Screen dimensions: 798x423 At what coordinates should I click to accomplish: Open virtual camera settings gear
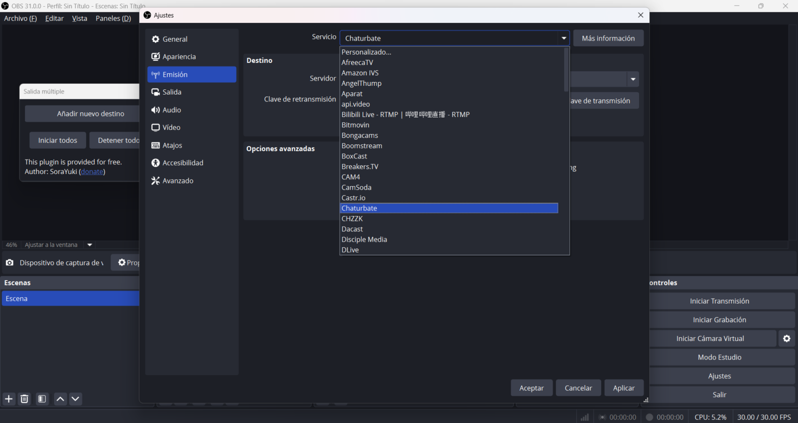[x=787, y=339]
